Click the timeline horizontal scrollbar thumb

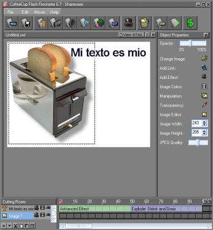(x=78, y=226)
